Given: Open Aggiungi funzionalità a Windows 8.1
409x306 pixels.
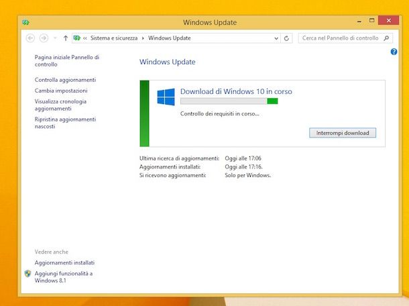Looking at the screenshot, I should 64,277.
